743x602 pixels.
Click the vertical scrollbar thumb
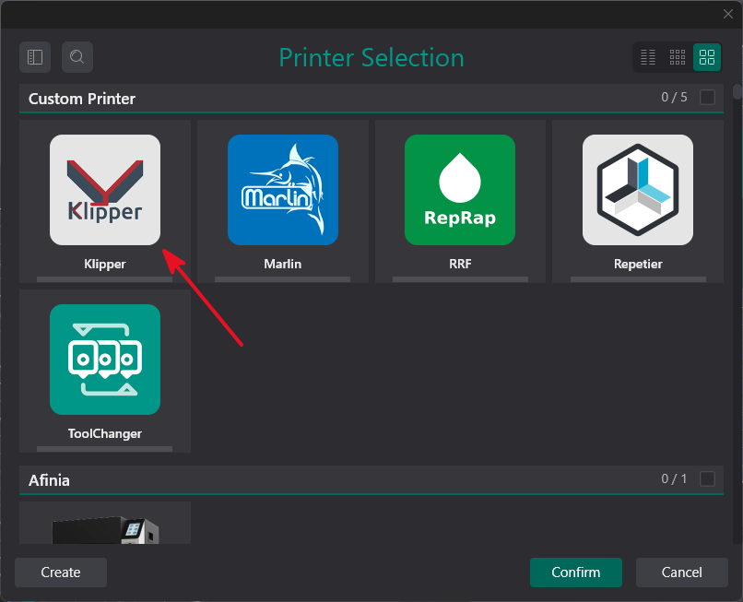(737, 91)
